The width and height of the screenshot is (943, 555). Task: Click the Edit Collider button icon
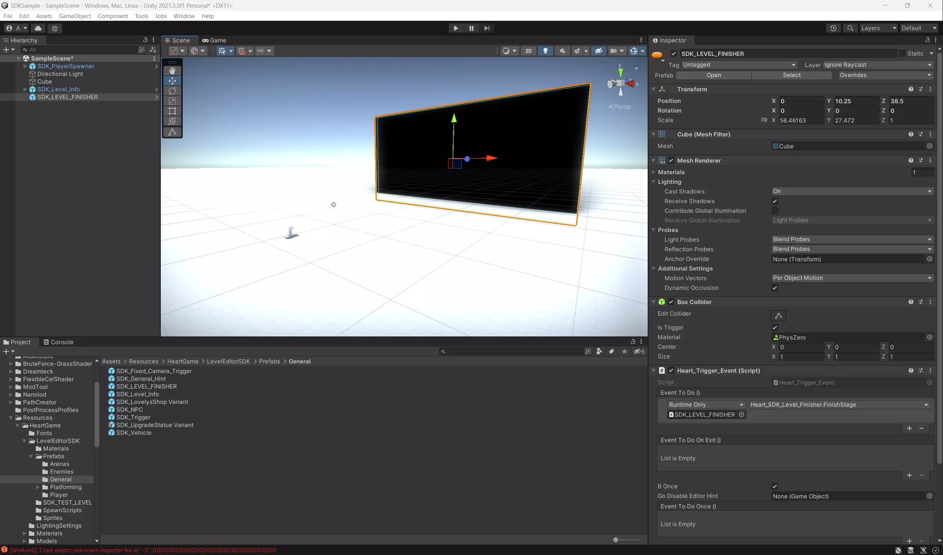[x=778, y=316]
